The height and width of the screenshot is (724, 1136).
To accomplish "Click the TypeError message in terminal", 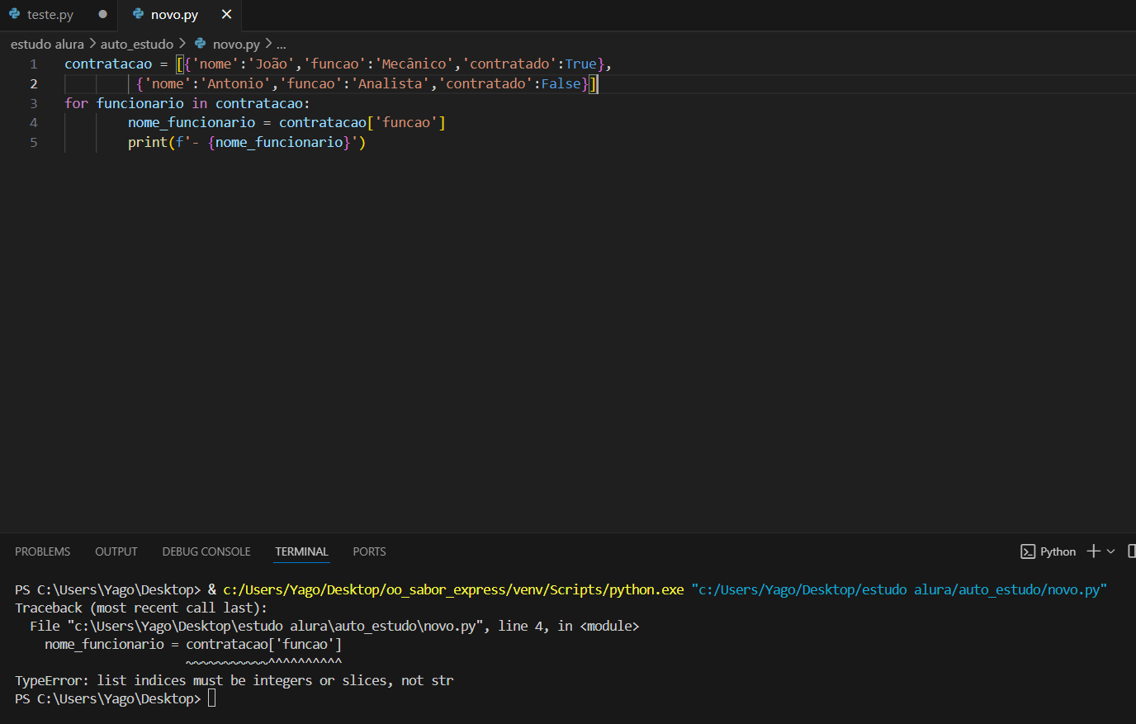I will 234,680.
